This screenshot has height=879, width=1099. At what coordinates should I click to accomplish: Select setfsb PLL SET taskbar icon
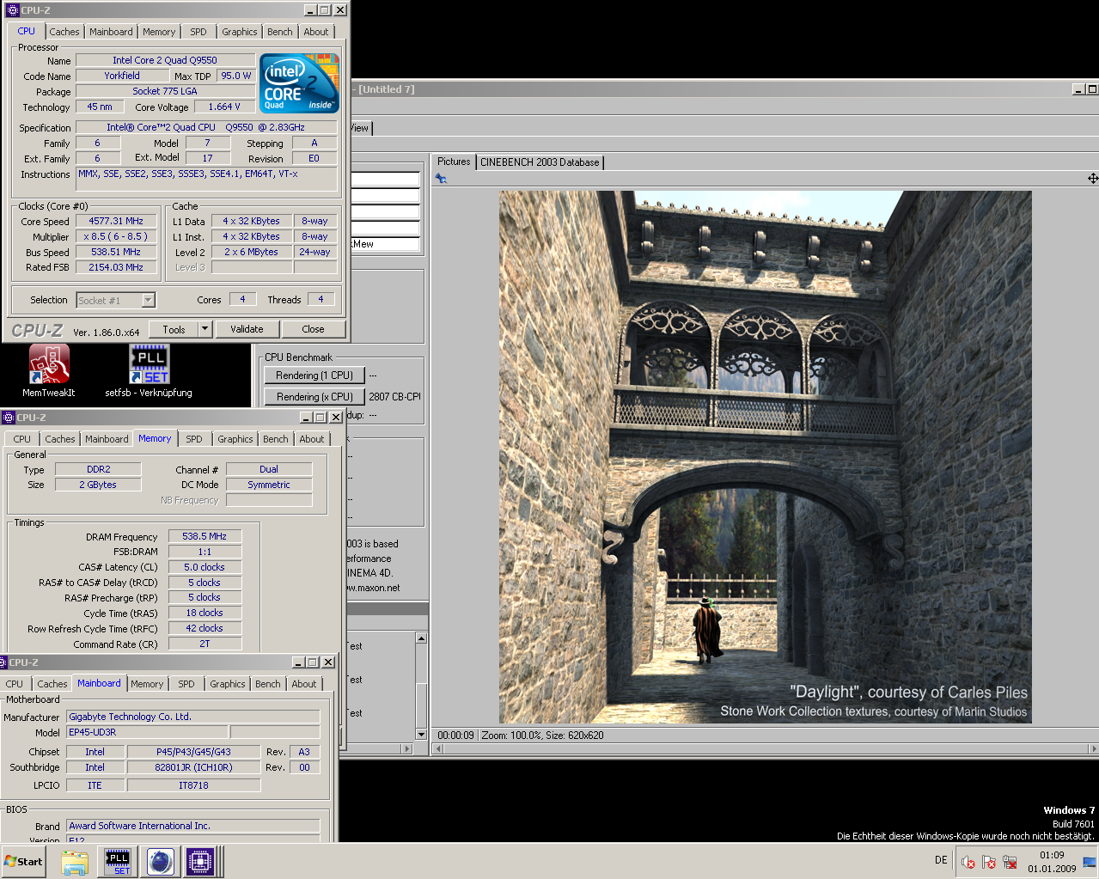tap(118, 862)
